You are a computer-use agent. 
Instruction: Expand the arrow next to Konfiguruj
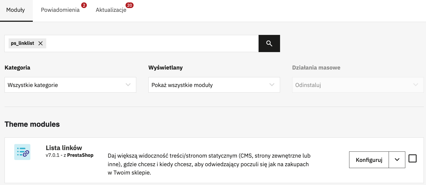click(397, 160)
